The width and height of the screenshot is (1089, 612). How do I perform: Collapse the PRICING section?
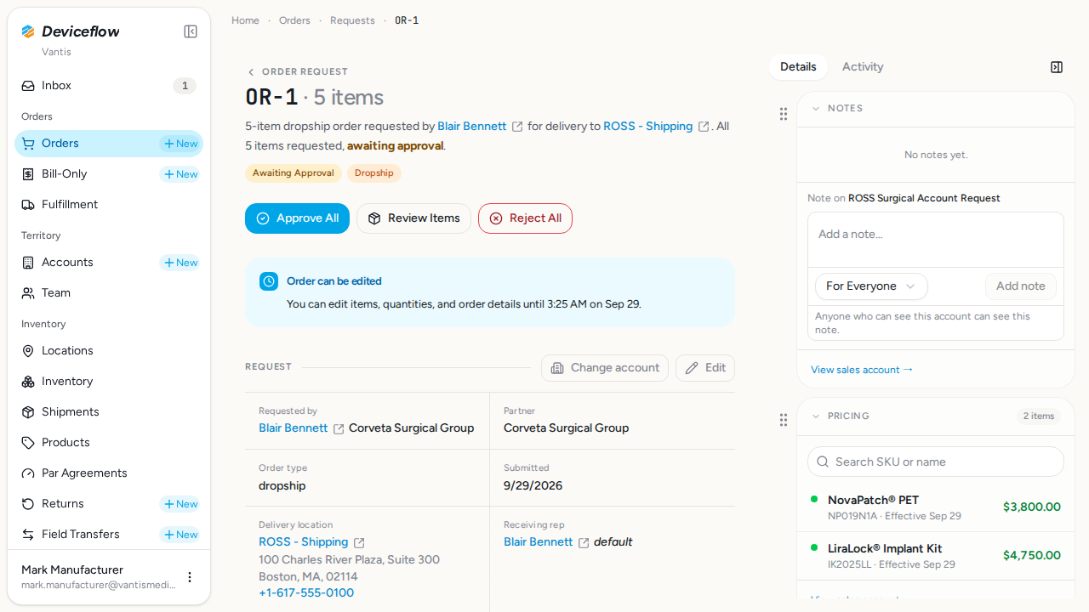click(x=816, y=416)
